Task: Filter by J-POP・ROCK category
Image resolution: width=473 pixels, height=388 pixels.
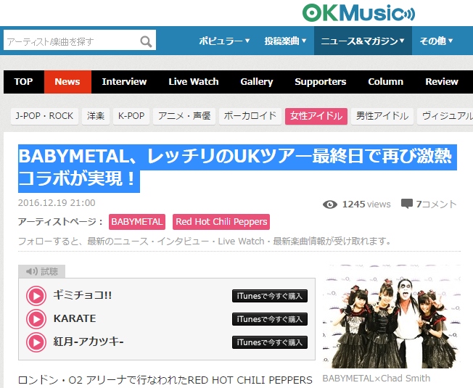Action: pos(44,116)
